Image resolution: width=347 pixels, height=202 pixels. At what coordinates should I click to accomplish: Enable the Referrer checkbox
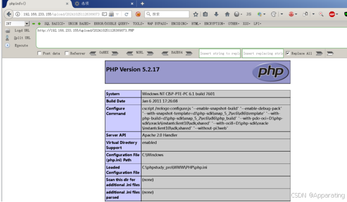(x=67, y=53)
